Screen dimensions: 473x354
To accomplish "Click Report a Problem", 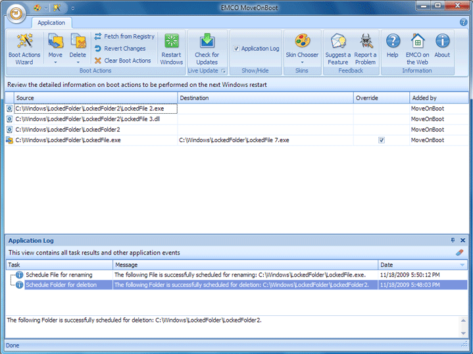I will coord(365,49).
